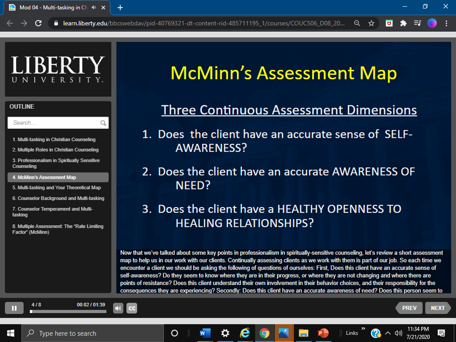Open Photos app in taskbar
The width and height of the screenshot is (456, 342).
(x=284, y=333)
